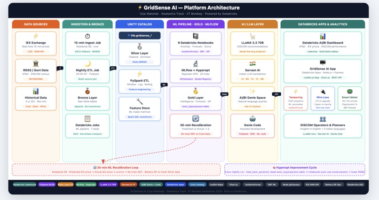Click the Lakeview - Gold Delta tables tag

(x=323, y=52)
